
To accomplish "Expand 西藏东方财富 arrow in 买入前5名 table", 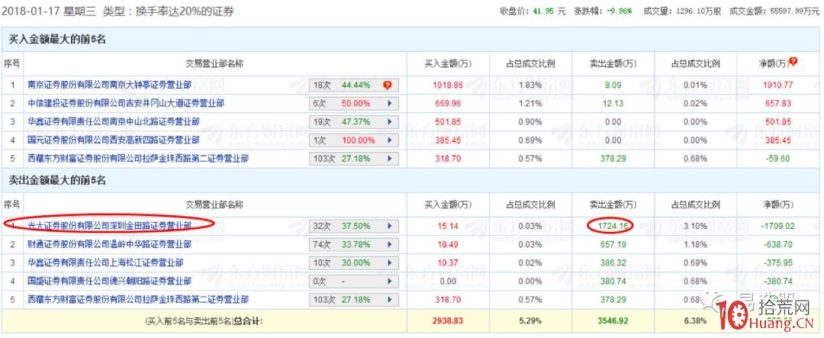I will (x=390, y=159).
